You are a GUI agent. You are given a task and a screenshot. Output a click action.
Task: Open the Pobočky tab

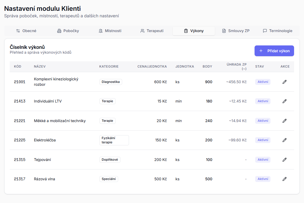68,31
